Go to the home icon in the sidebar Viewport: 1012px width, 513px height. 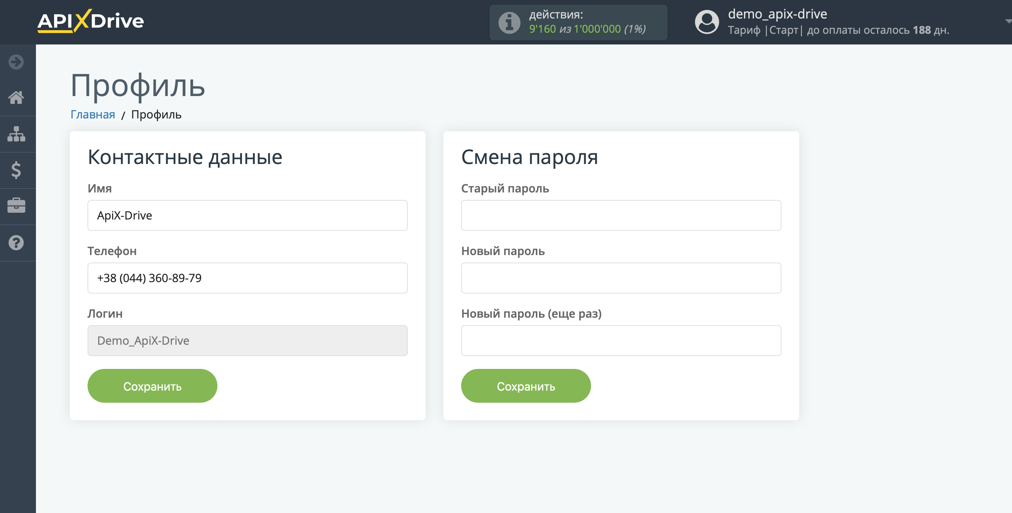point(16,97)
